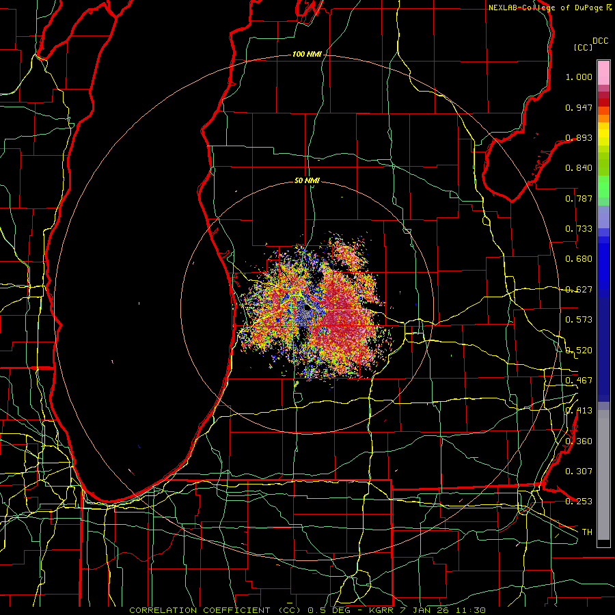Click the 0.680 scale value
The height and width of the screenshot is (615, 615).
coord(579,259)
